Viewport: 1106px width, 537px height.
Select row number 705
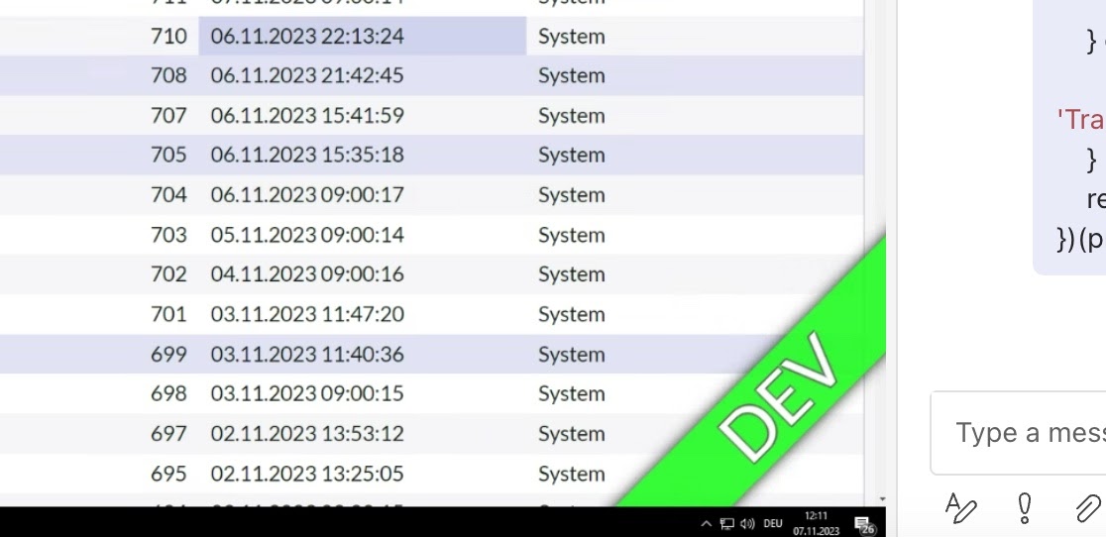point(168,155)
